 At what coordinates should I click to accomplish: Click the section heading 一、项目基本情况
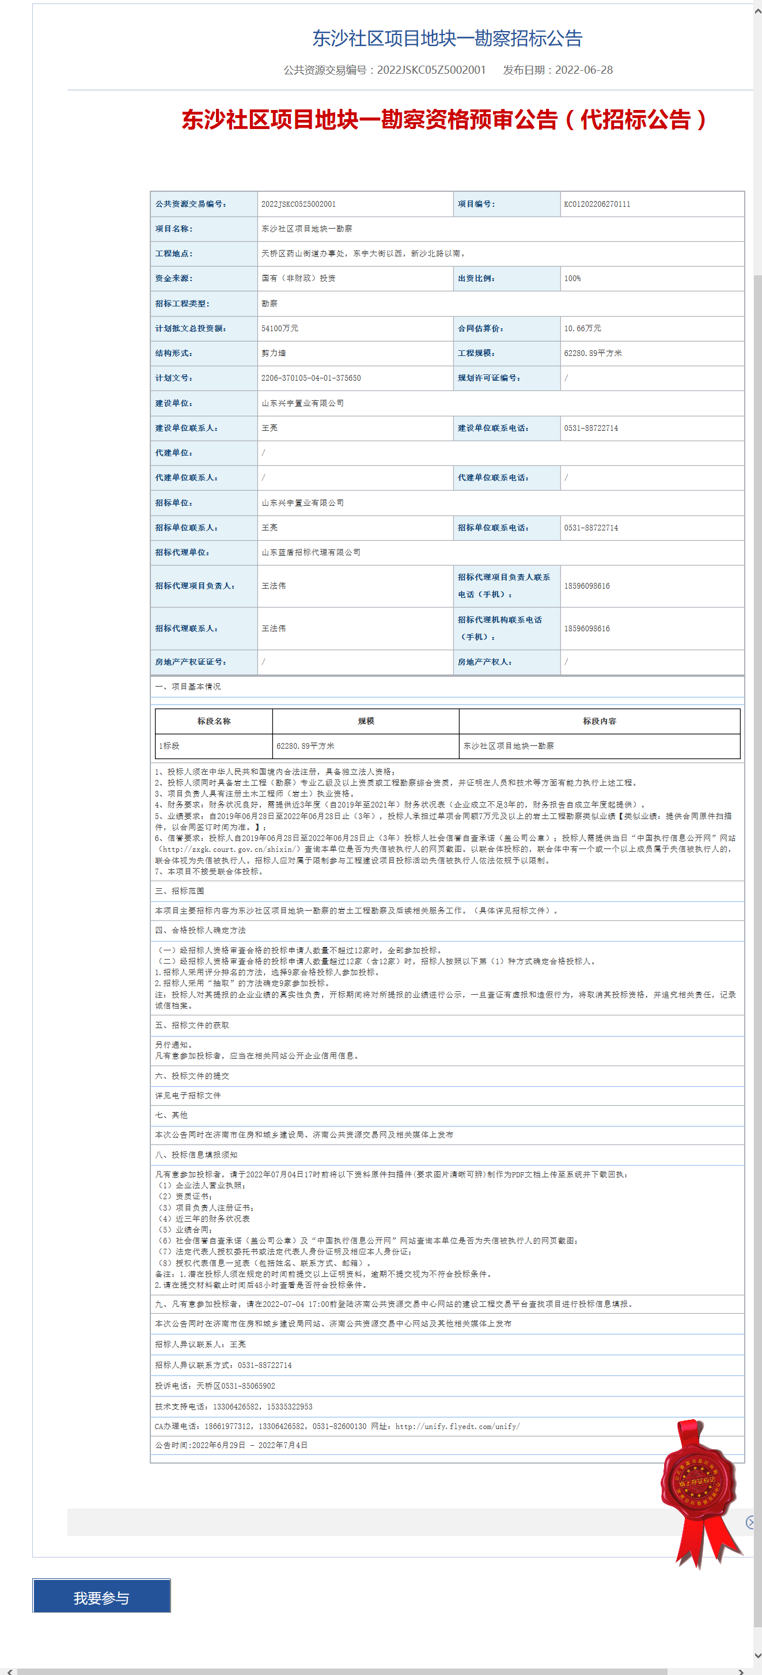(188, 687)
